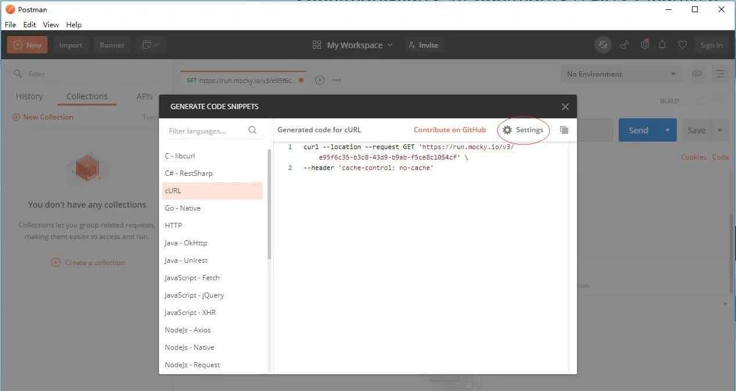Click the Save button
Viewport: 736px width, 391px height.
coord(697,130)
